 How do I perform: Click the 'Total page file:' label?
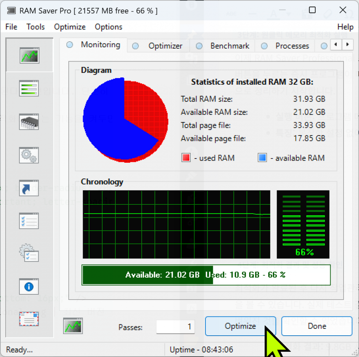coord(205,125)
